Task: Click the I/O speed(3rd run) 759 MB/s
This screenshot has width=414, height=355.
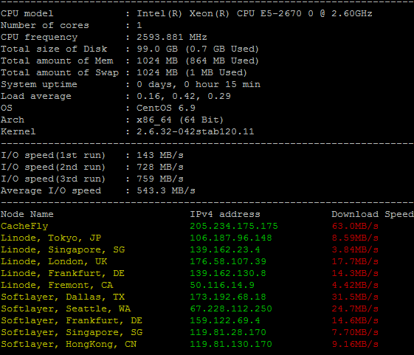Action: point(160,179)
